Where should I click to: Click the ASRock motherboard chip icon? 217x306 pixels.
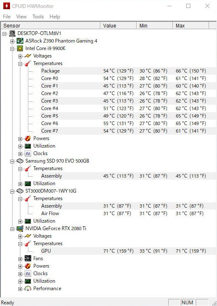tap(20, 41)
